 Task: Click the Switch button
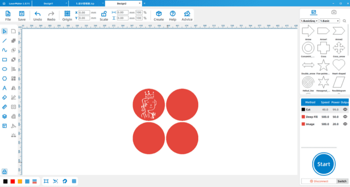coord(342,181)
